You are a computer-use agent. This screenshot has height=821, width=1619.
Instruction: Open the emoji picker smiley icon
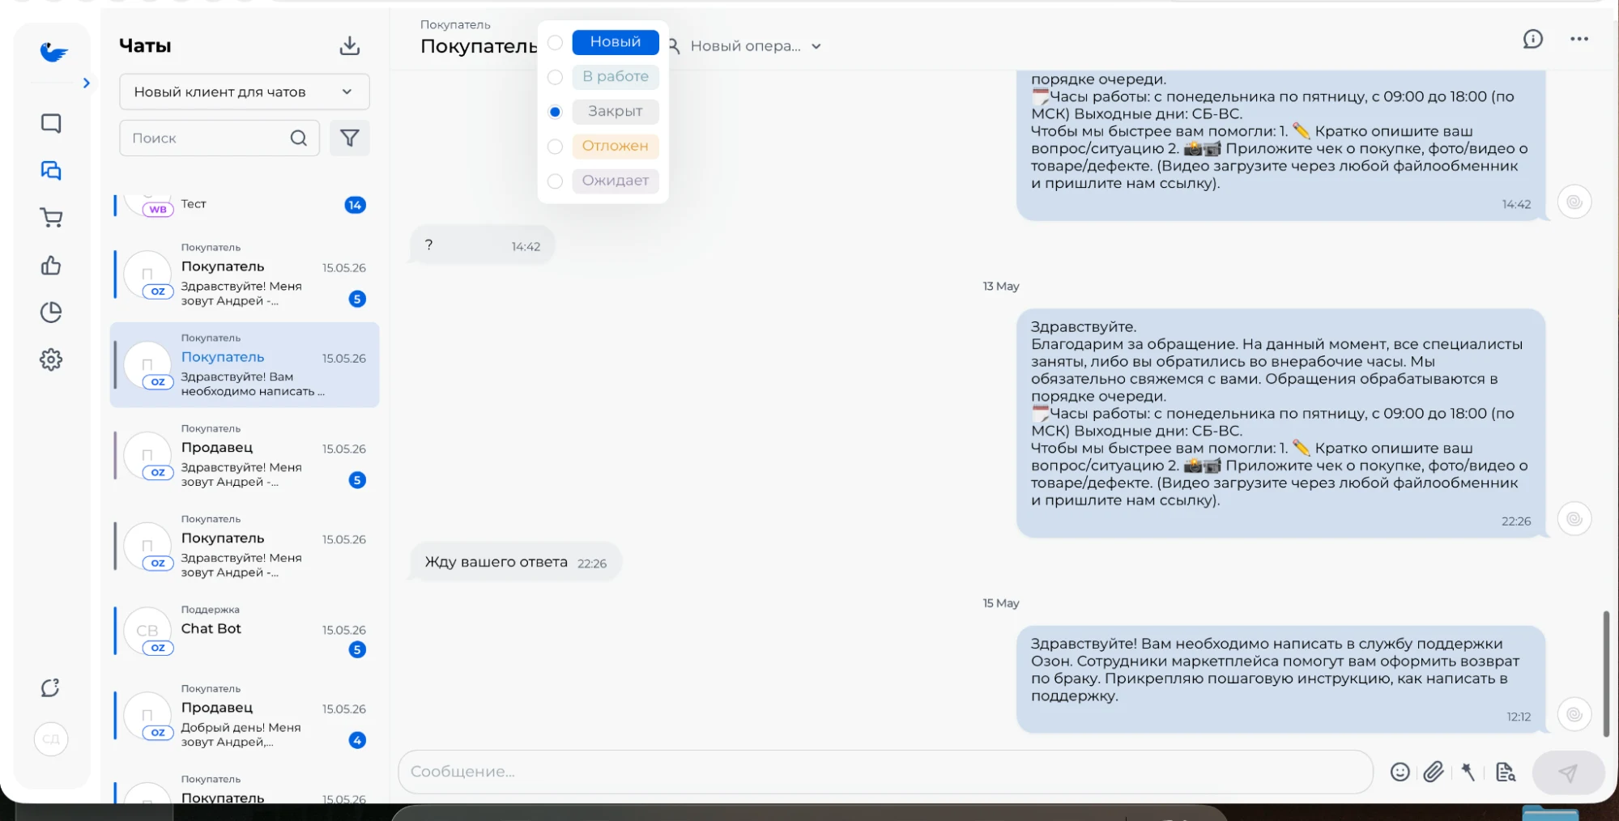click(x=1400, y=772)
